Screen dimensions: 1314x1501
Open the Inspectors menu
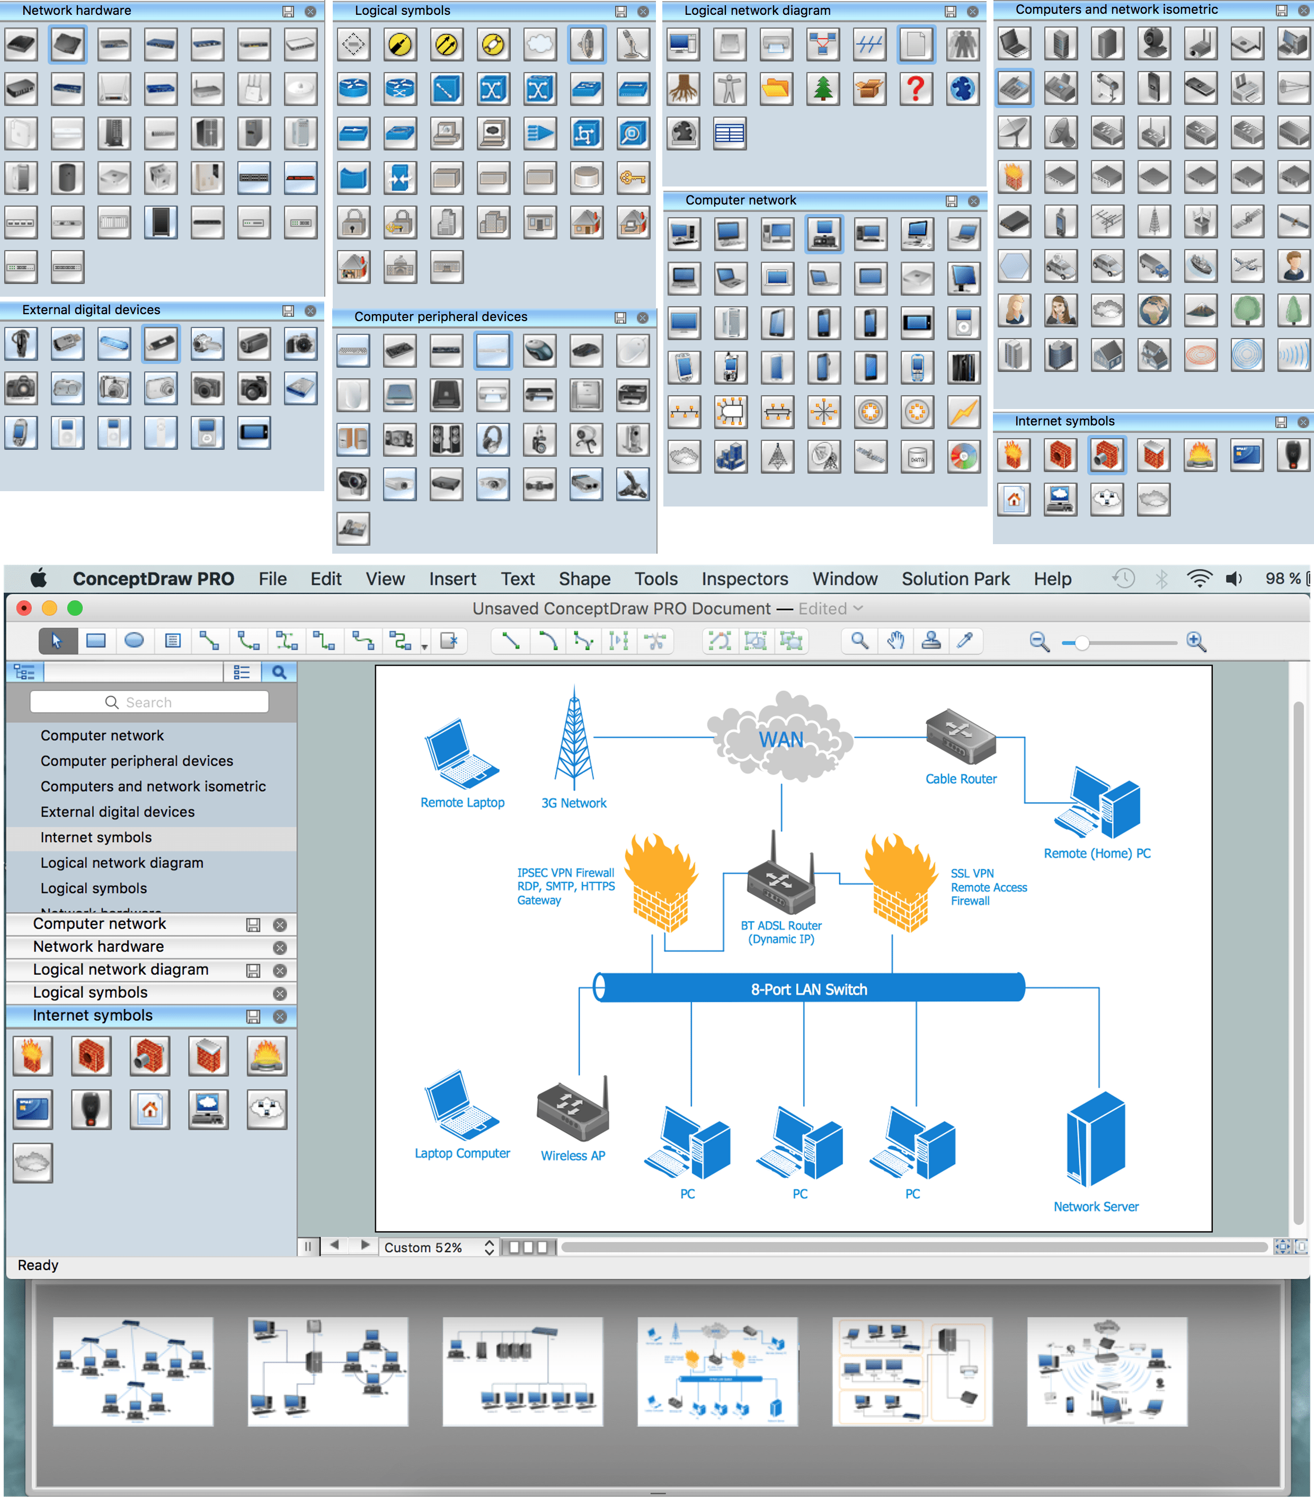click(744, 579)
